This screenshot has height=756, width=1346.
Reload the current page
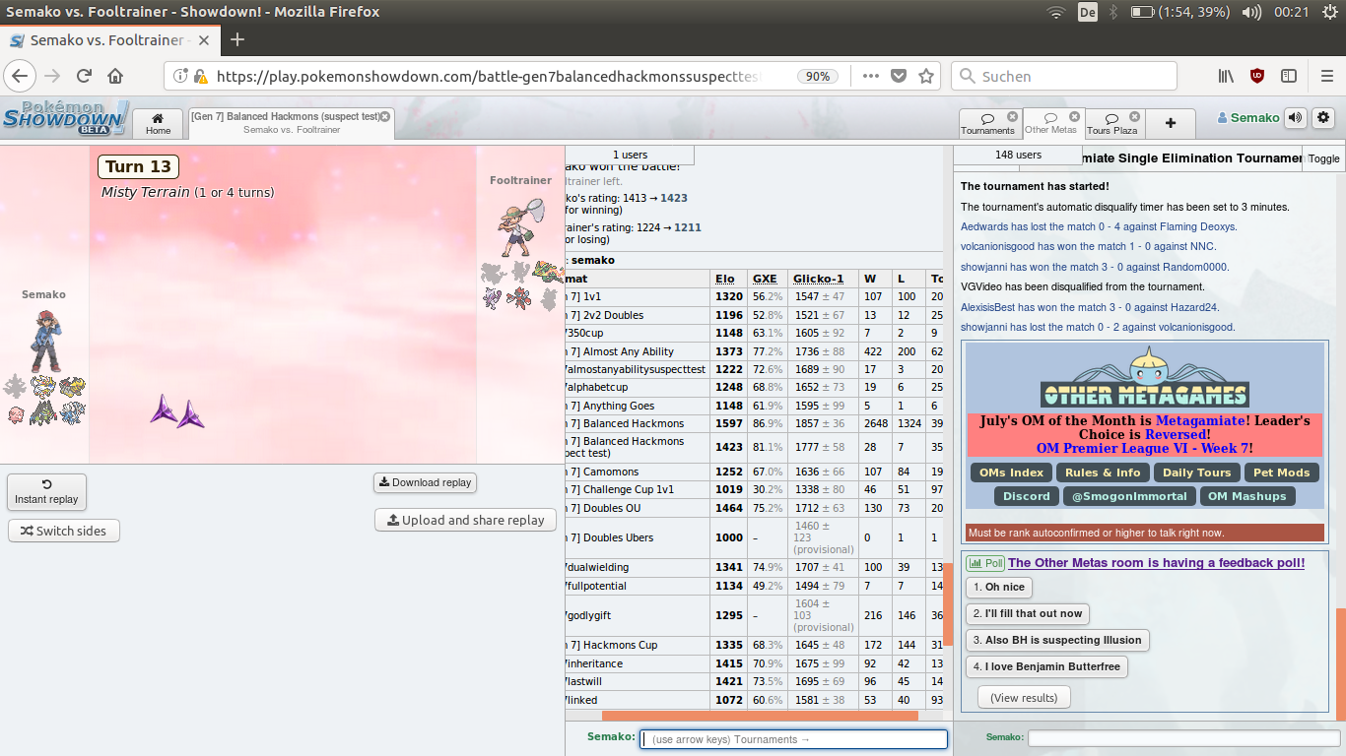85,76
